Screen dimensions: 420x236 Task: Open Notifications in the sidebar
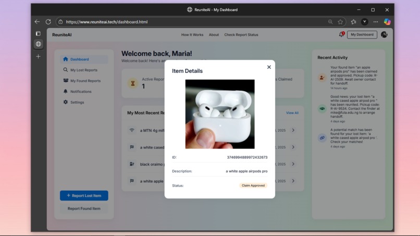point(84,91)
